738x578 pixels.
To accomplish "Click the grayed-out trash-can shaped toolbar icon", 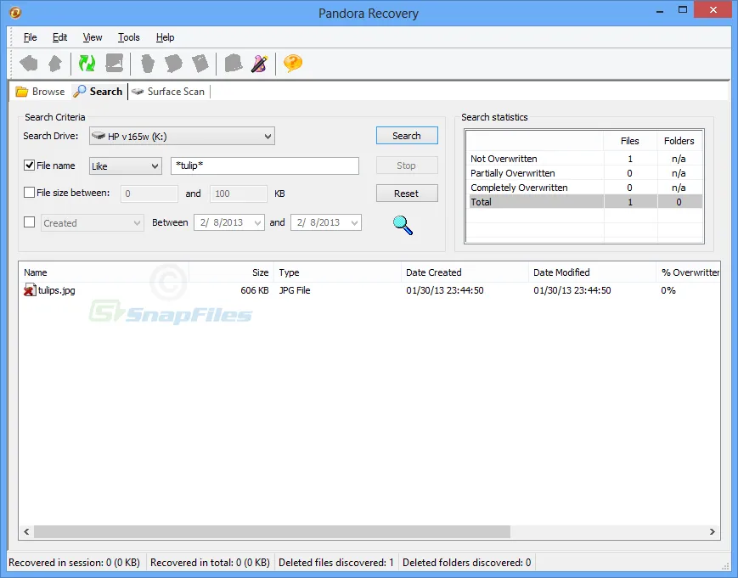I will point(148,63).
